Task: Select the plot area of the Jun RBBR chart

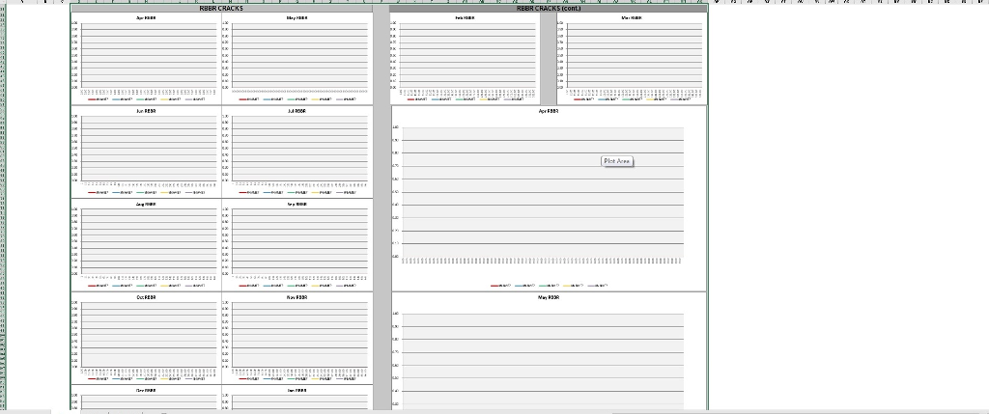Action: click(148, 148)
